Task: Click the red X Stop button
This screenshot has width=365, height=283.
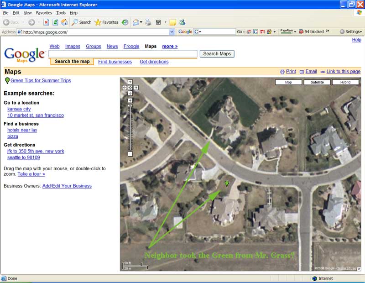Action: tap(46, 22)
